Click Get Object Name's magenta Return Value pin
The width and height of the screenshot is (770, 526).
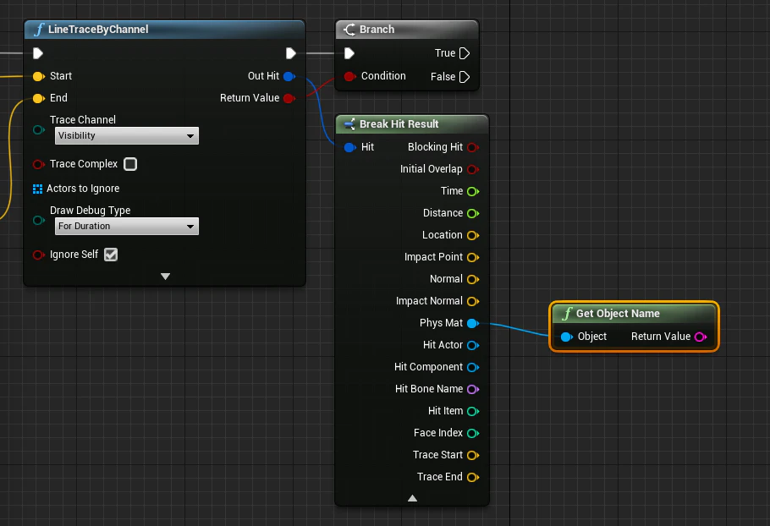coord(701,337)
